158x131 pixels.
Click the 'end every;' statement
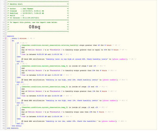(17, 126)
